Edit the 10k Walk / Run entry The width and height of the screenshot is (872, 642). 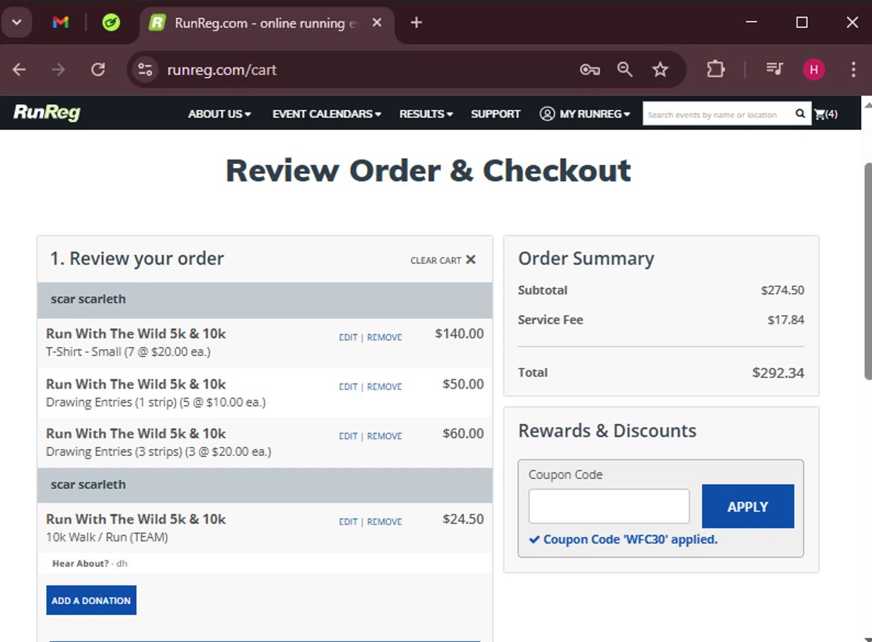(348, 522)
